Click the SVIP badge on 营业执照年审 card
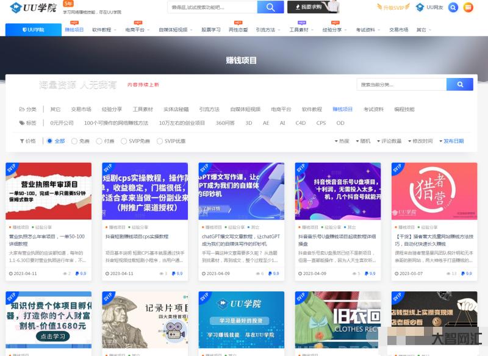 pos(11,168)
